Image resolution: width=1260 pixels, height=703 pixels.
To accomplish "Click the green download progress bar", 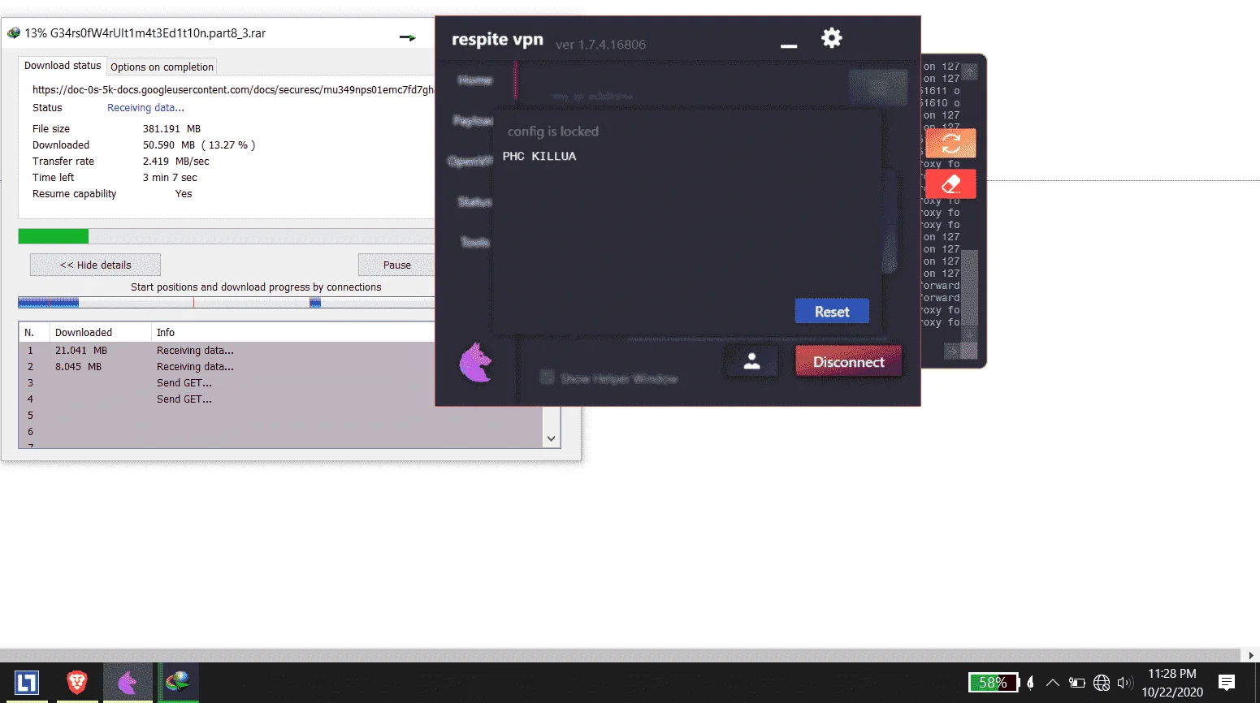I will [54, 236].
